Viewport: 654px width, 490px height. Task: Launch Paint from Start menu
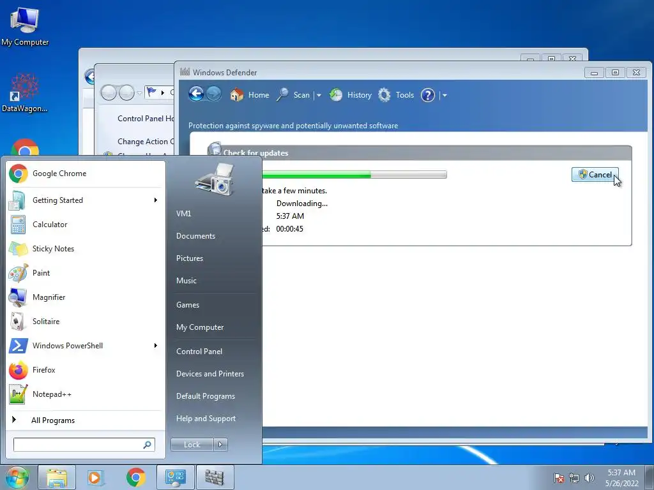[84, 273]
